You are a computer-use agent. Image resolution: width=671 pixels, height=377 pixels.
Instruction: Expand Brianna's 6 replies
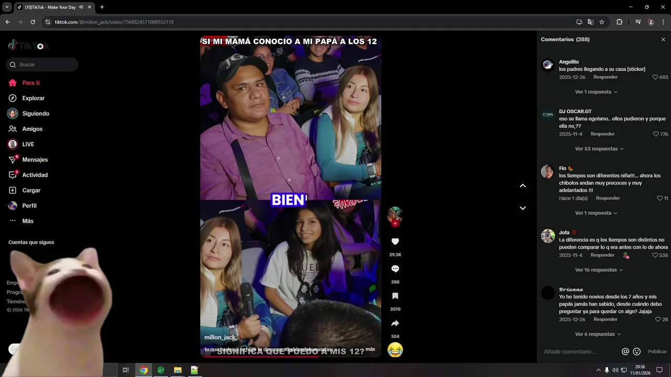tap(598, 334)
